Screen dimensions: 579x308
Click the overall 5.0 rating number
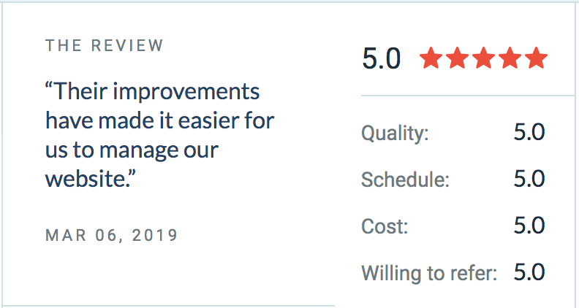(382, 58)
